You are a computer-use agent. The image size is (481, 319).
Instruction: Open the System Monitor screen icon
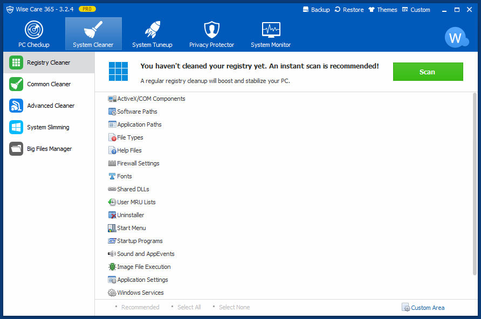pos(271,30)
